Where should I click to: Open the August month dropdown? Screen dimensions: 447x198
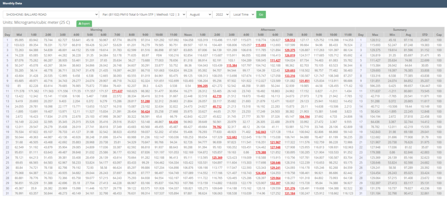(x=199, y=14)
